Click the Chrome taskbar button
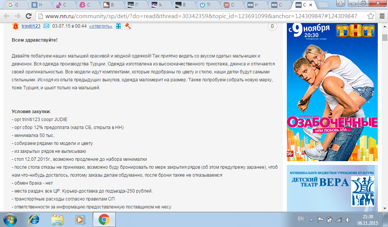Viewport: 388px width, 227px height. 104,219
